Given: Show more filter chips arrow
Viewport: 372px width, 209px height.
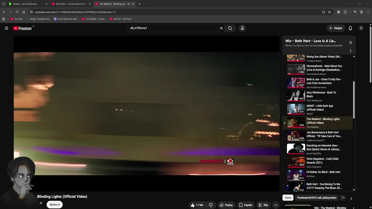Looking at the screenshot, I should point(351,199).
